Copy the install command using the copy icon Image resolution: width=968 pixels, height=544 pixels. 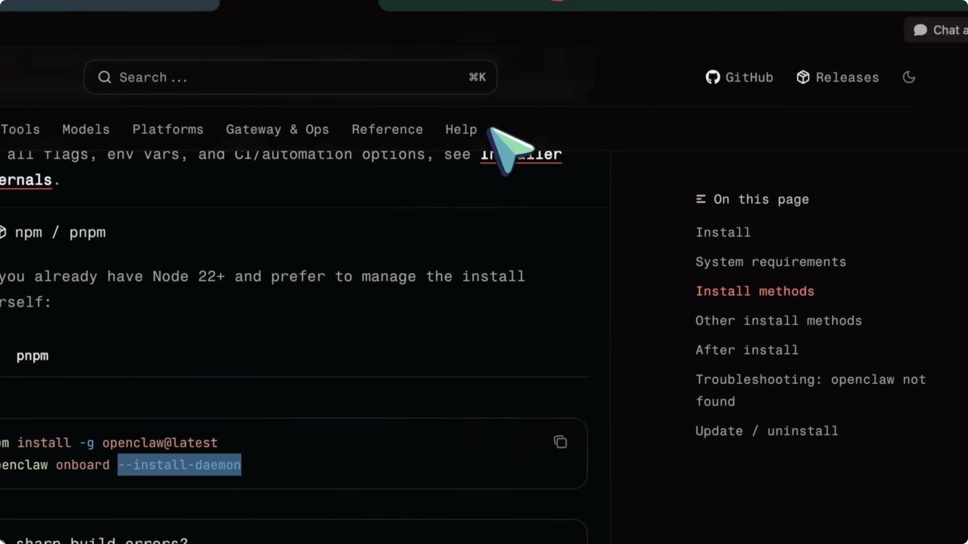point(560,442)
